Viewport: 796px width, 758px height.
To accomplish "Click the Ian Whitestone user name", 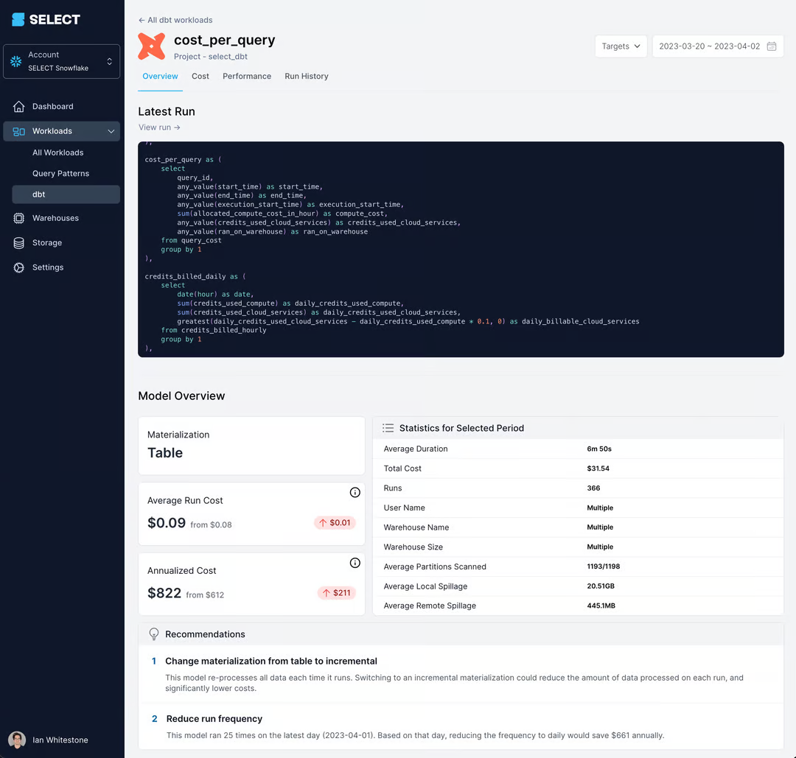I will click(60, 740).
